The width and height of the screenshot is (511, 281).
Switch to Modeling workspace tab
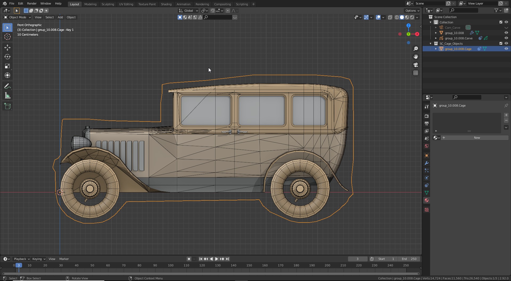(90, 4)
